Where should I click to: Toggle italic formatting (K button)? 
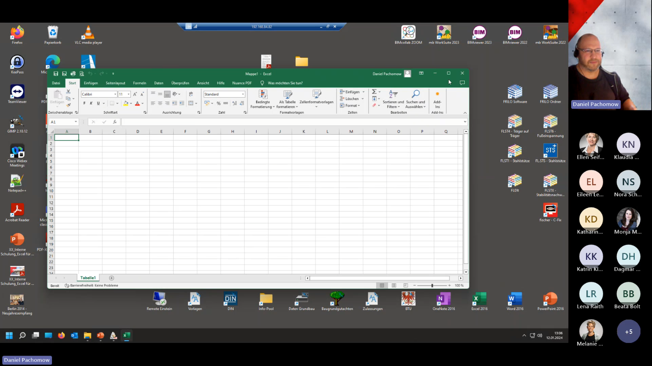[x=91, y=103]
